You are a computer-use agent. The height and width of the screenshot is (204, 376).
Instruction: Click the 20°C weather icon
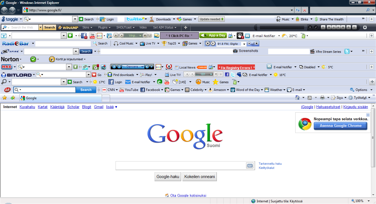tap(284, 36)
